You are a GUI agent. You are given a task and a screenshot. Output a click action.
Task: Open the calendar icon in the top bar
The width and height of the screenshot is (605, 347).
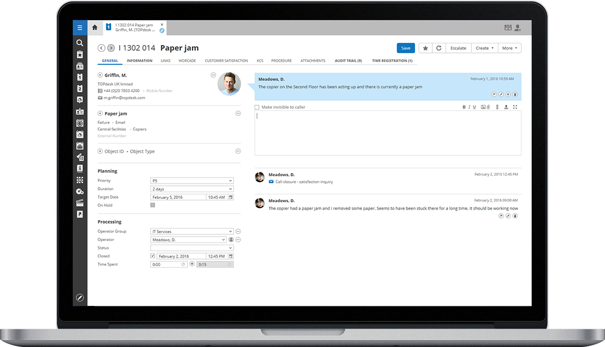[x=508, y=28]
